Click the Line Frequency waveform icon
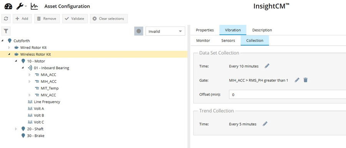 click(30, 102)
